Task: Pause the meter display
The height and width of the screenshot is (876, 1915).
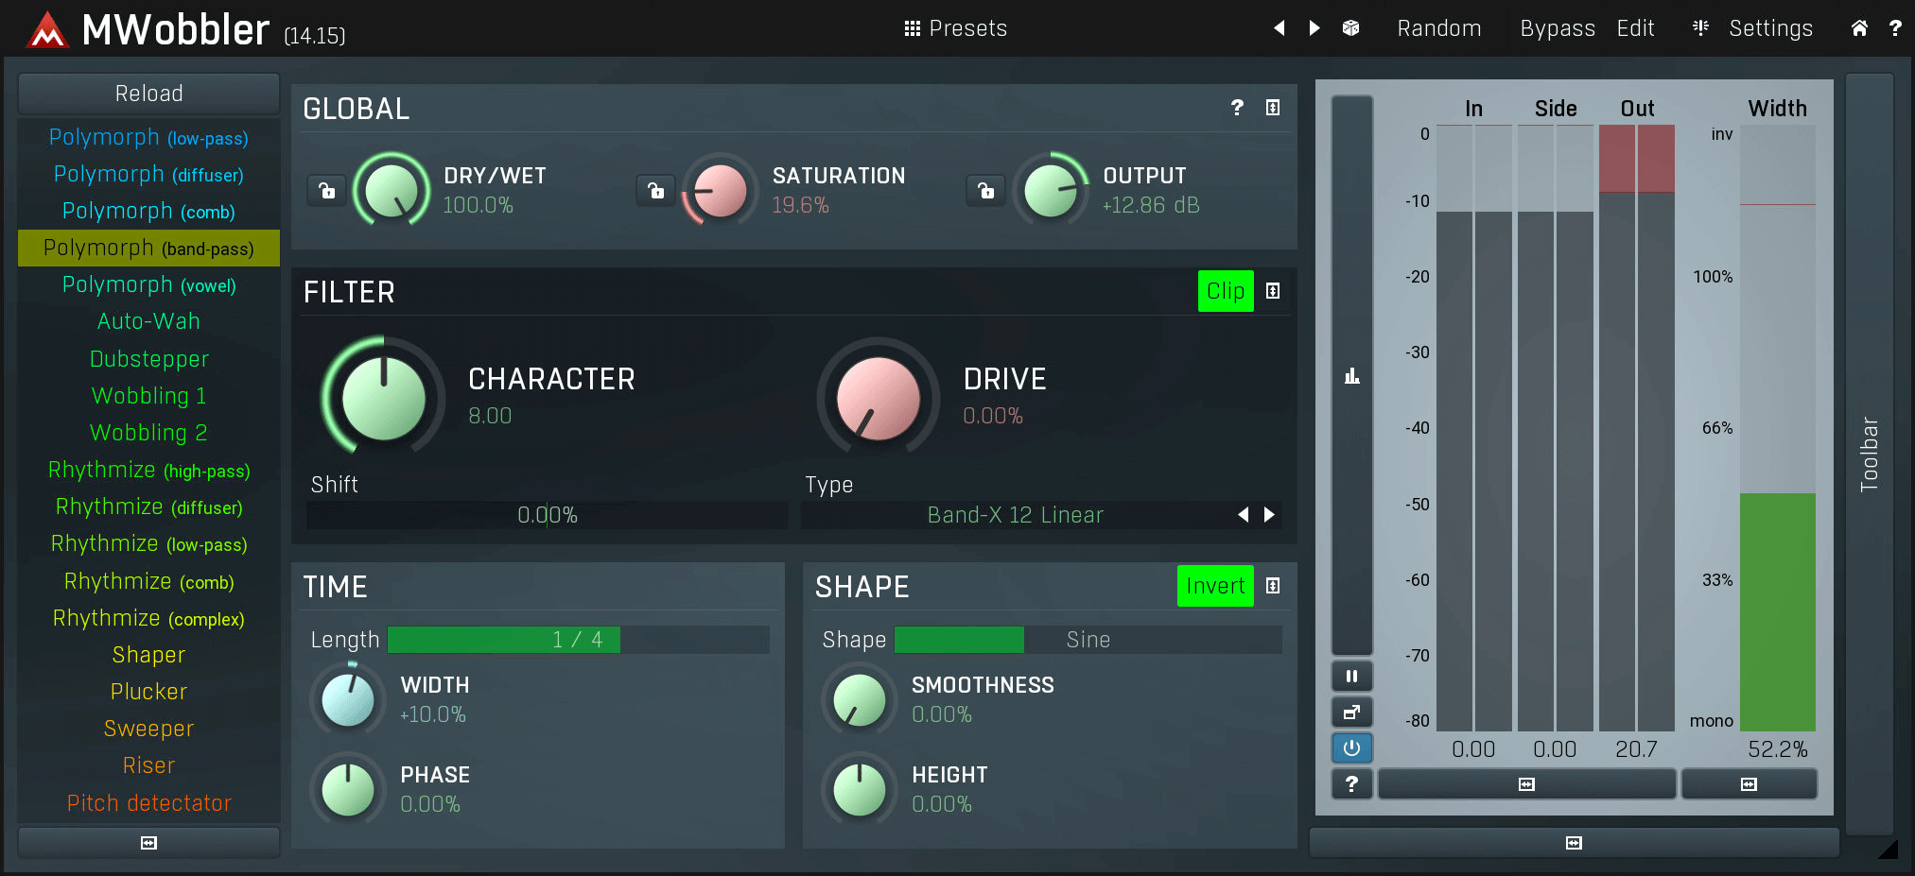Action: click(1351, 677)
